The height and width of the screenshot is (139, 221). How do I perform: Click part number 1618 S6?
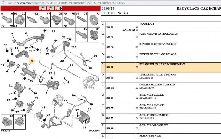click(109, 47)
